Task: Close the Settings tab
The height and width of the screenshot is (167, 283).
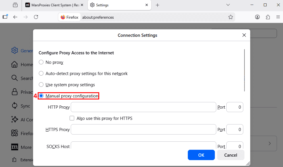Action: [147, 5]
